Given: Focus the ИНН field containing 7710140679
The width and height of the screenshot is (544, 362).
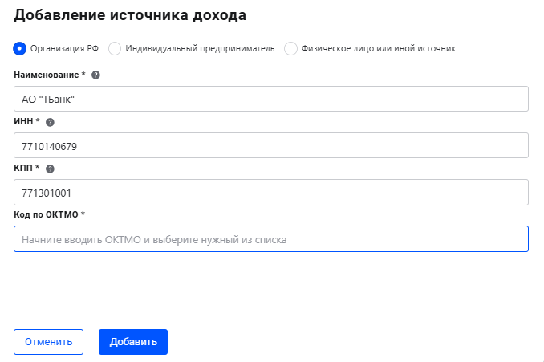Looking at the screenshot, I should coord(271,146).
